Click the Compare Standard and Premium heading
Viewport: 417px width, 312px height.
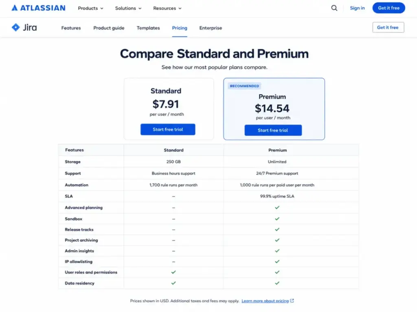tap(214, 54)
